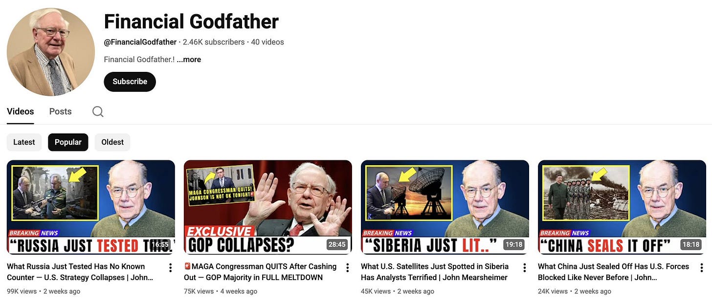Expand channel description with ...more
This screenshot has height=303, width=712.
(x=189, y=60)
